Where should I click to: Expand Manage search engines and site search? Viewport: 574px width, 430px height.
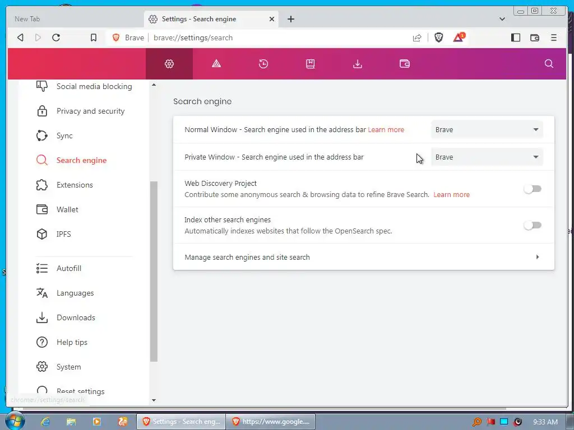point(363,257)
